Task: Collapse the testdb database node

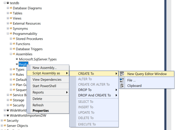Action: coord(4,3)
